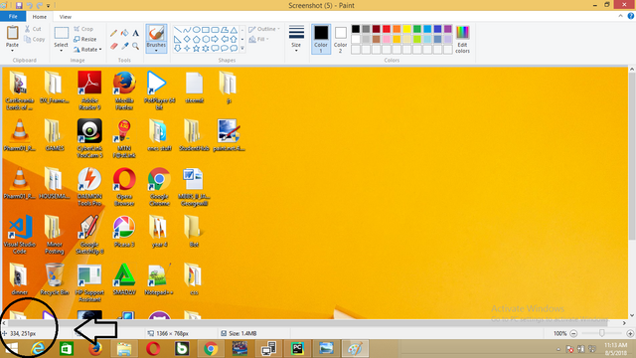The height and width of the screenshot is (358, 636).
Task: Click the Cut button
Action: click(33, 29)
